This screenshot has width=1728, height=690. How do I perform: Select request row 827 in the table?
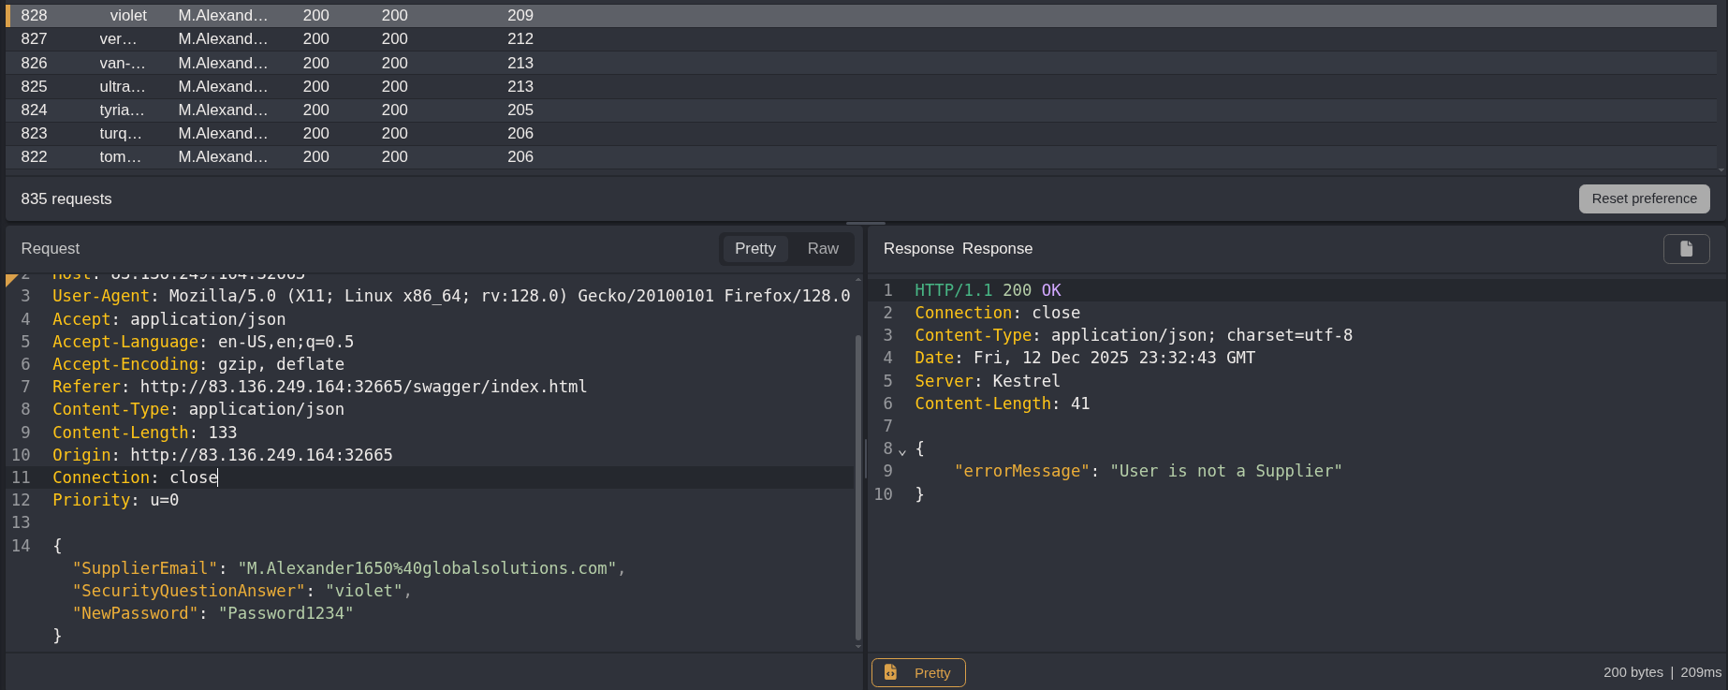[x=281, y=39]
